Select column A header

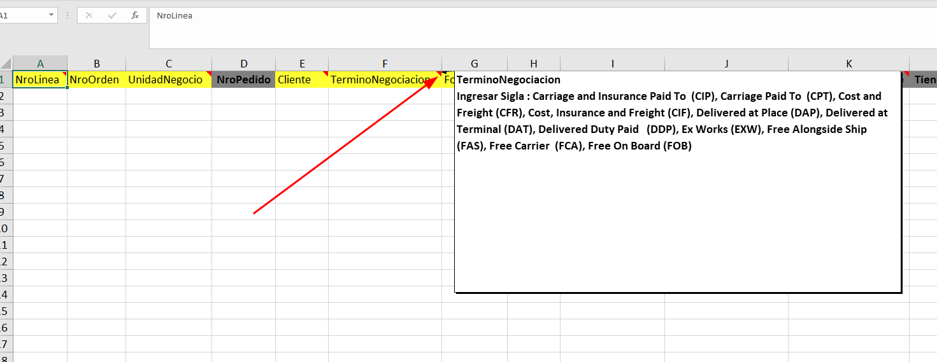pyautogui.click(x=40, y=64)
